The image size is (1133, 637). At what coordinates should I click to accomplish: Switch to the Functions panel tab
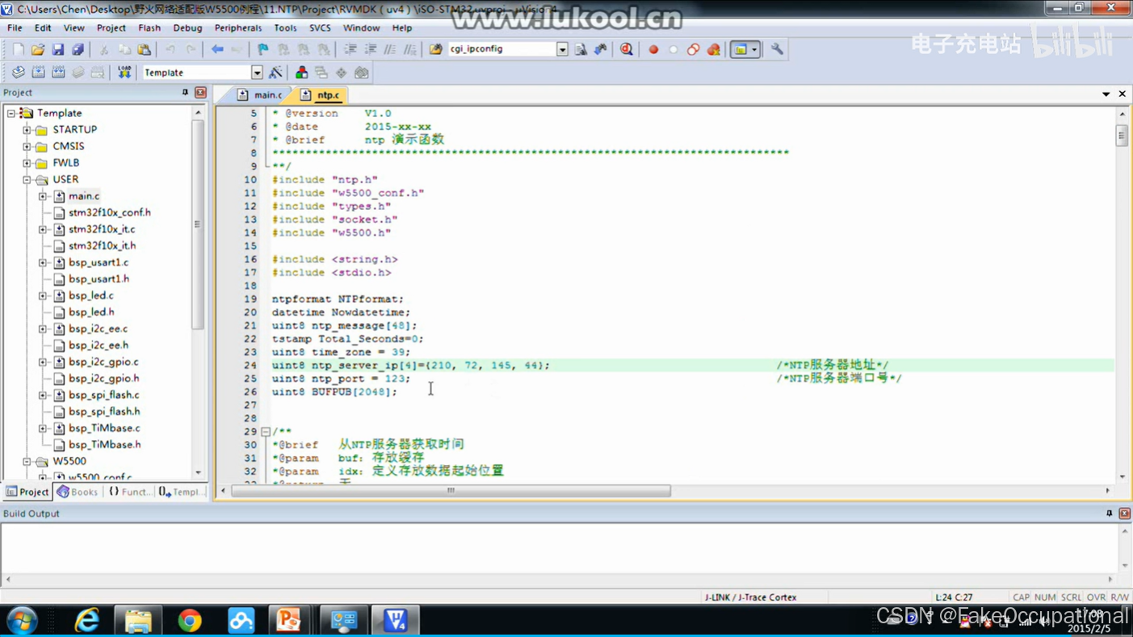(129, 492)
